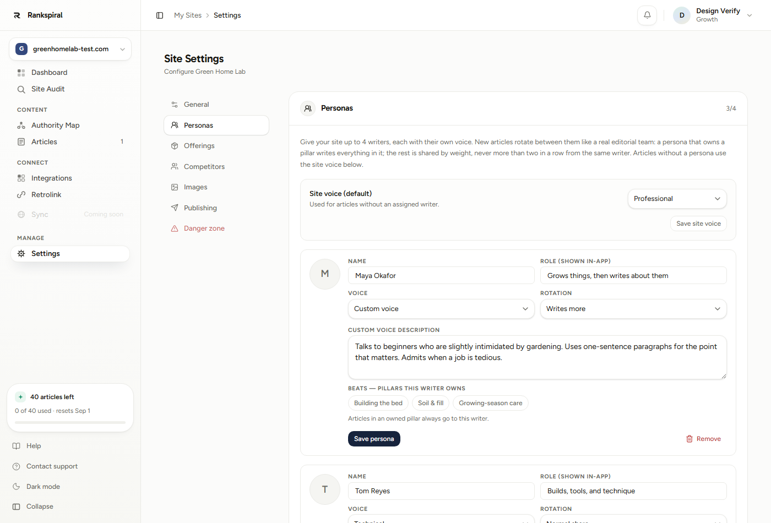Click Tom Reyes's T avatar
The image size is (771, 523).
325,489
